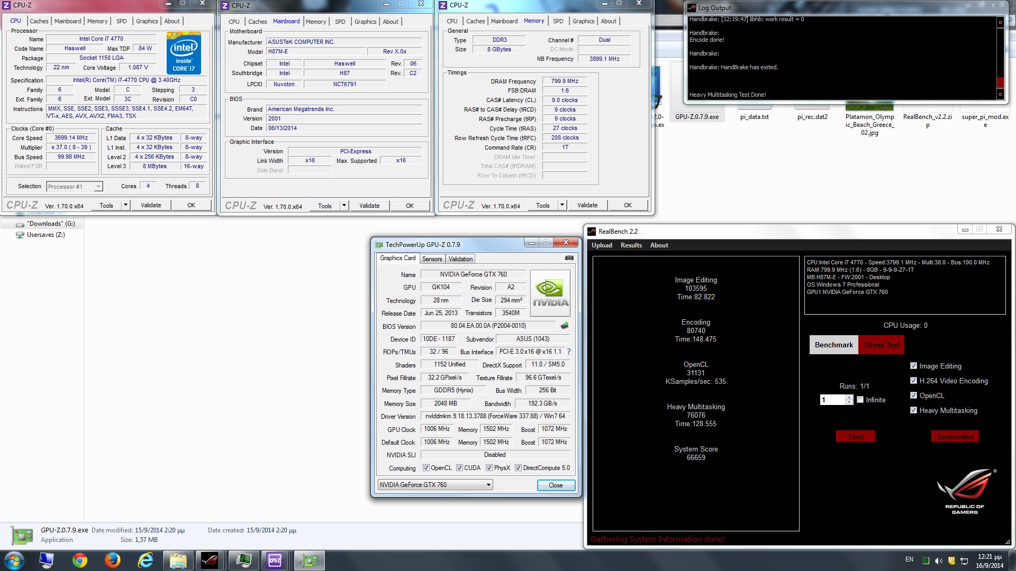The height and width of the screenshot is (571, 1016).
Task: Open Internet Explorer from the taskbar
Action: point(145,560)
